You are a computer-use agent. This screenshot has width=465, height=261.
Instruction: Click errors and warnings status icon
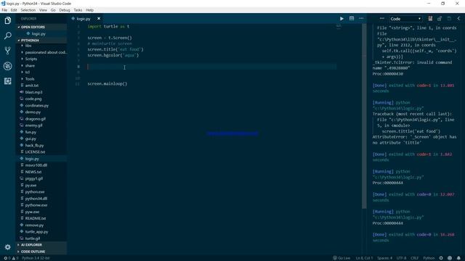pyautogui.click(x=11, y=258)
